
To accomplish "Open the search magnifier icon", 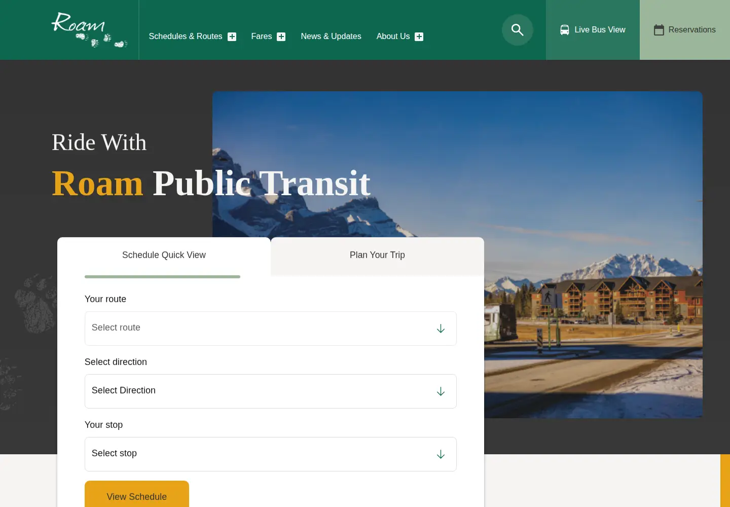I will click(x=518, y=30).
